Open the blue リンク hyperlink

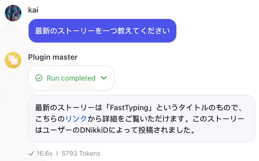[x=76, y=119]
